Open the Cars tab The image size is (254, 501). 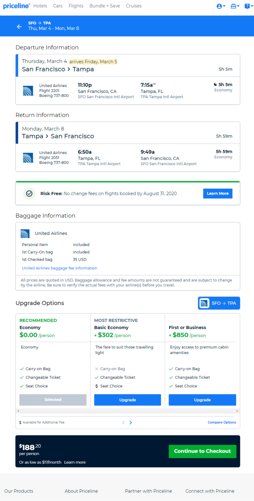[x=58, y=6]
